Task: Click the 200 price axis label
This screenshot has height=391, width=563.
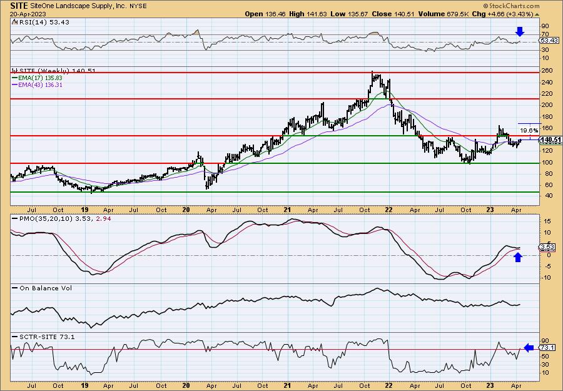Action: pyautogui.click(x=547, y=105)
